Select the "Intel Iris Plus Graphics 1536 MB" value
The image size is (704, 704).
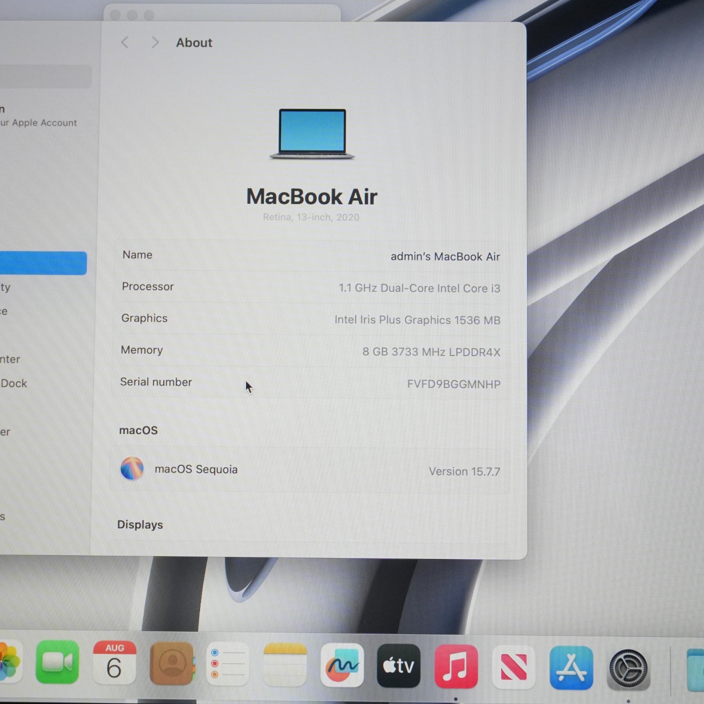(x=417, y=320)
